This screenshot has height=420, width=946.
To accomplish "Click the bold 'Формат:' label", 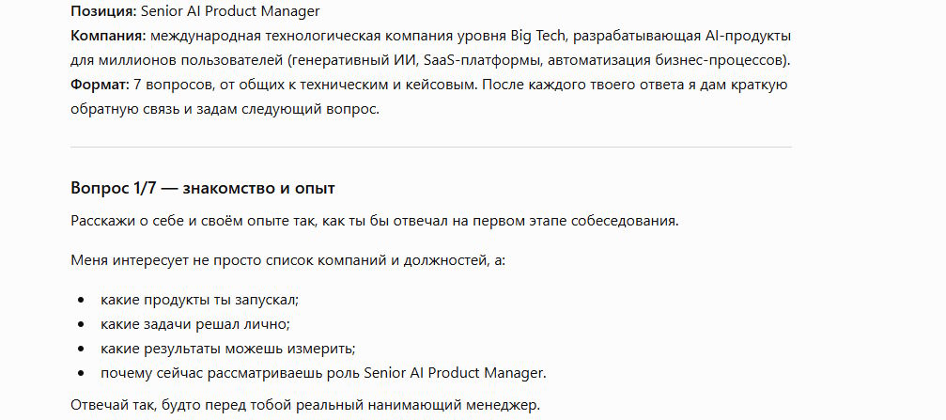I will pos(101,85).
